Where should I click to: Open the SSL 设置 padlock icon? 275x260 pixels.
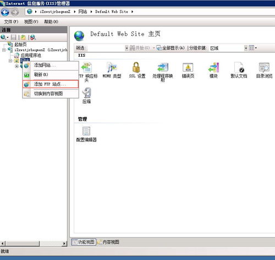pos(137,70)
